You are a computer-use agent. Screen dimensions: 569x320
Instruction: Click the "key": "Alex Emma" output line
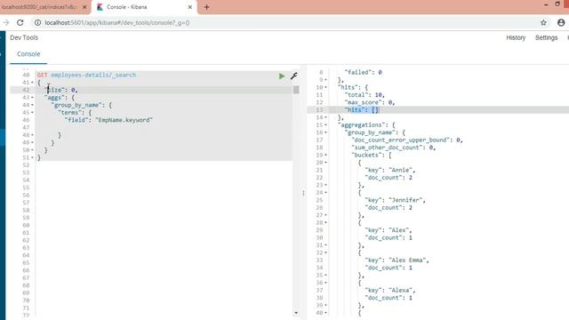tap(397, 260)
